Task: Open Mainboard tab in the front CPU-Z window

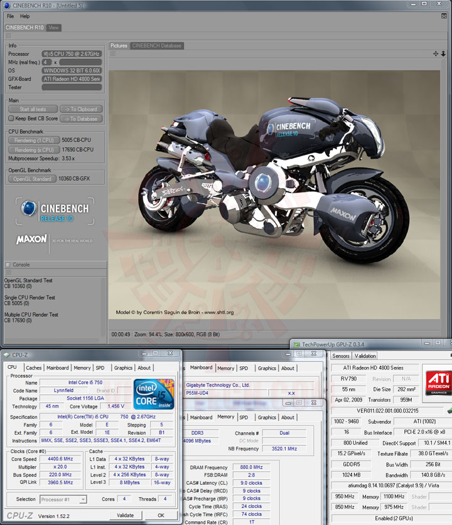Action: click(x=57, y=368)
